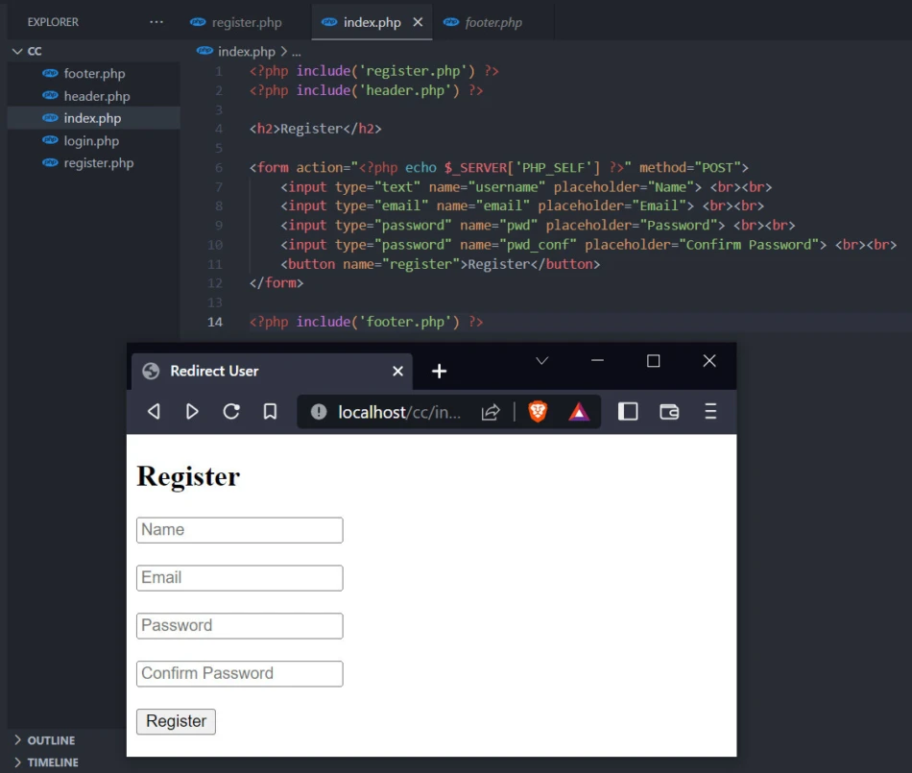
Task: Open the Brave wallet icon
Action: 669,412
